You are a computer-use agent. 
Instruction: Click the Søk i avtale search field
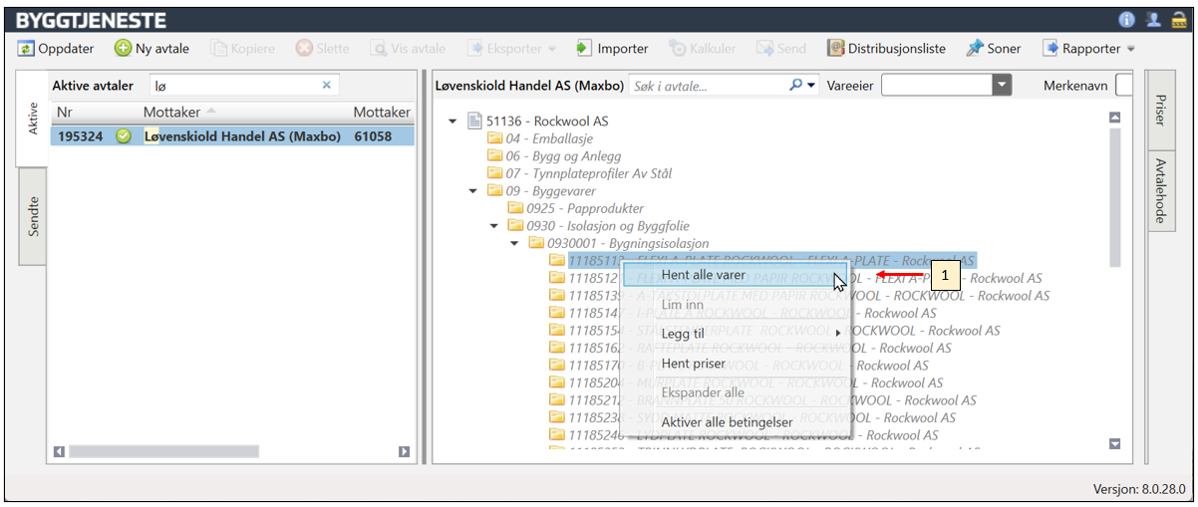708,86
